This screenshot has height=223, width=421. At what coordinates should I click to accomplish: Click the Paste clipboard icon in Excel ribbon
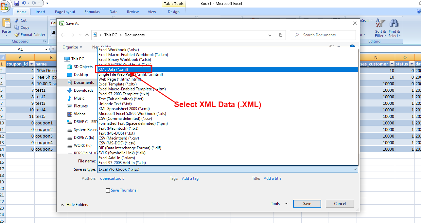click(x=6, y=23)
